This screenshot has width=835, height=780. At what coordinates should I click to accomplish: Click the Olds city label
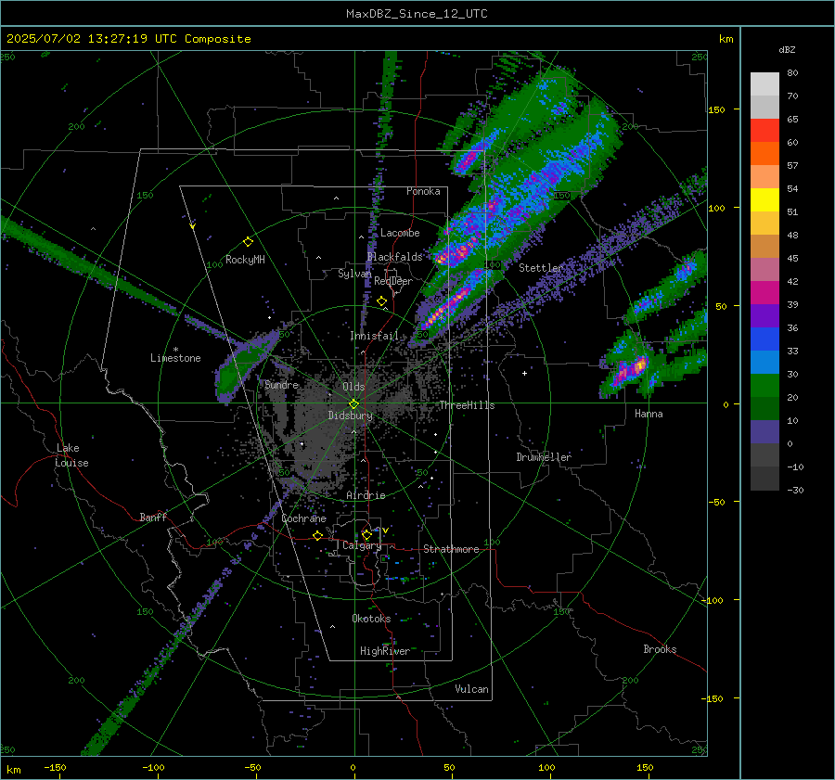click(353, 387)
